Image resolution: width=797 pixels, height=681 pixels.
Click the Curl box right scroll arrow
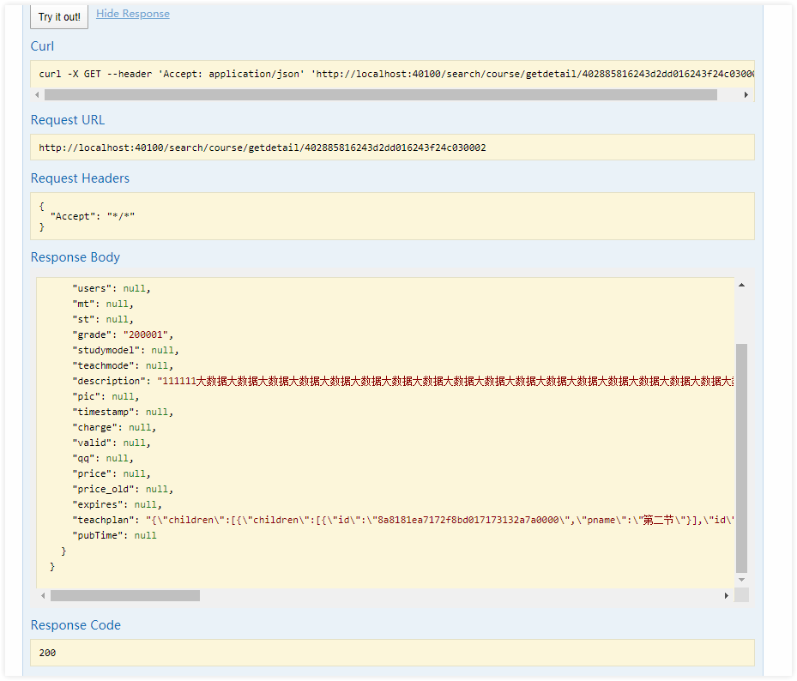click(746, 95)
